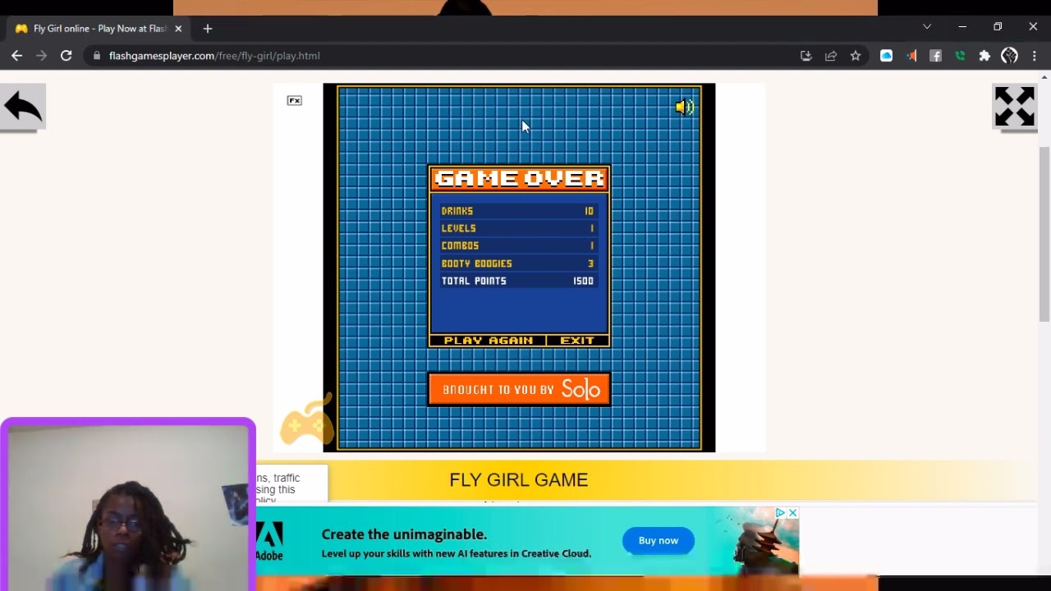Open the tab search chevron

[927, 27]
